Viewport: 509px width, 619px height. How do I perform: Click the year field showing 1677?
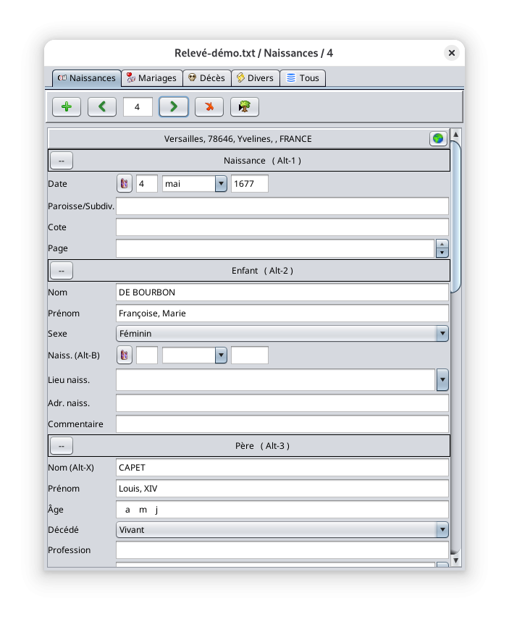pos(250,184)
